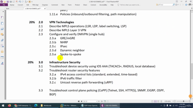The height and width of the screenshot is (108, 193).
Task: Open the hand tool dropdown arrow in quick toolbar
Action: (x=27, y=2)
